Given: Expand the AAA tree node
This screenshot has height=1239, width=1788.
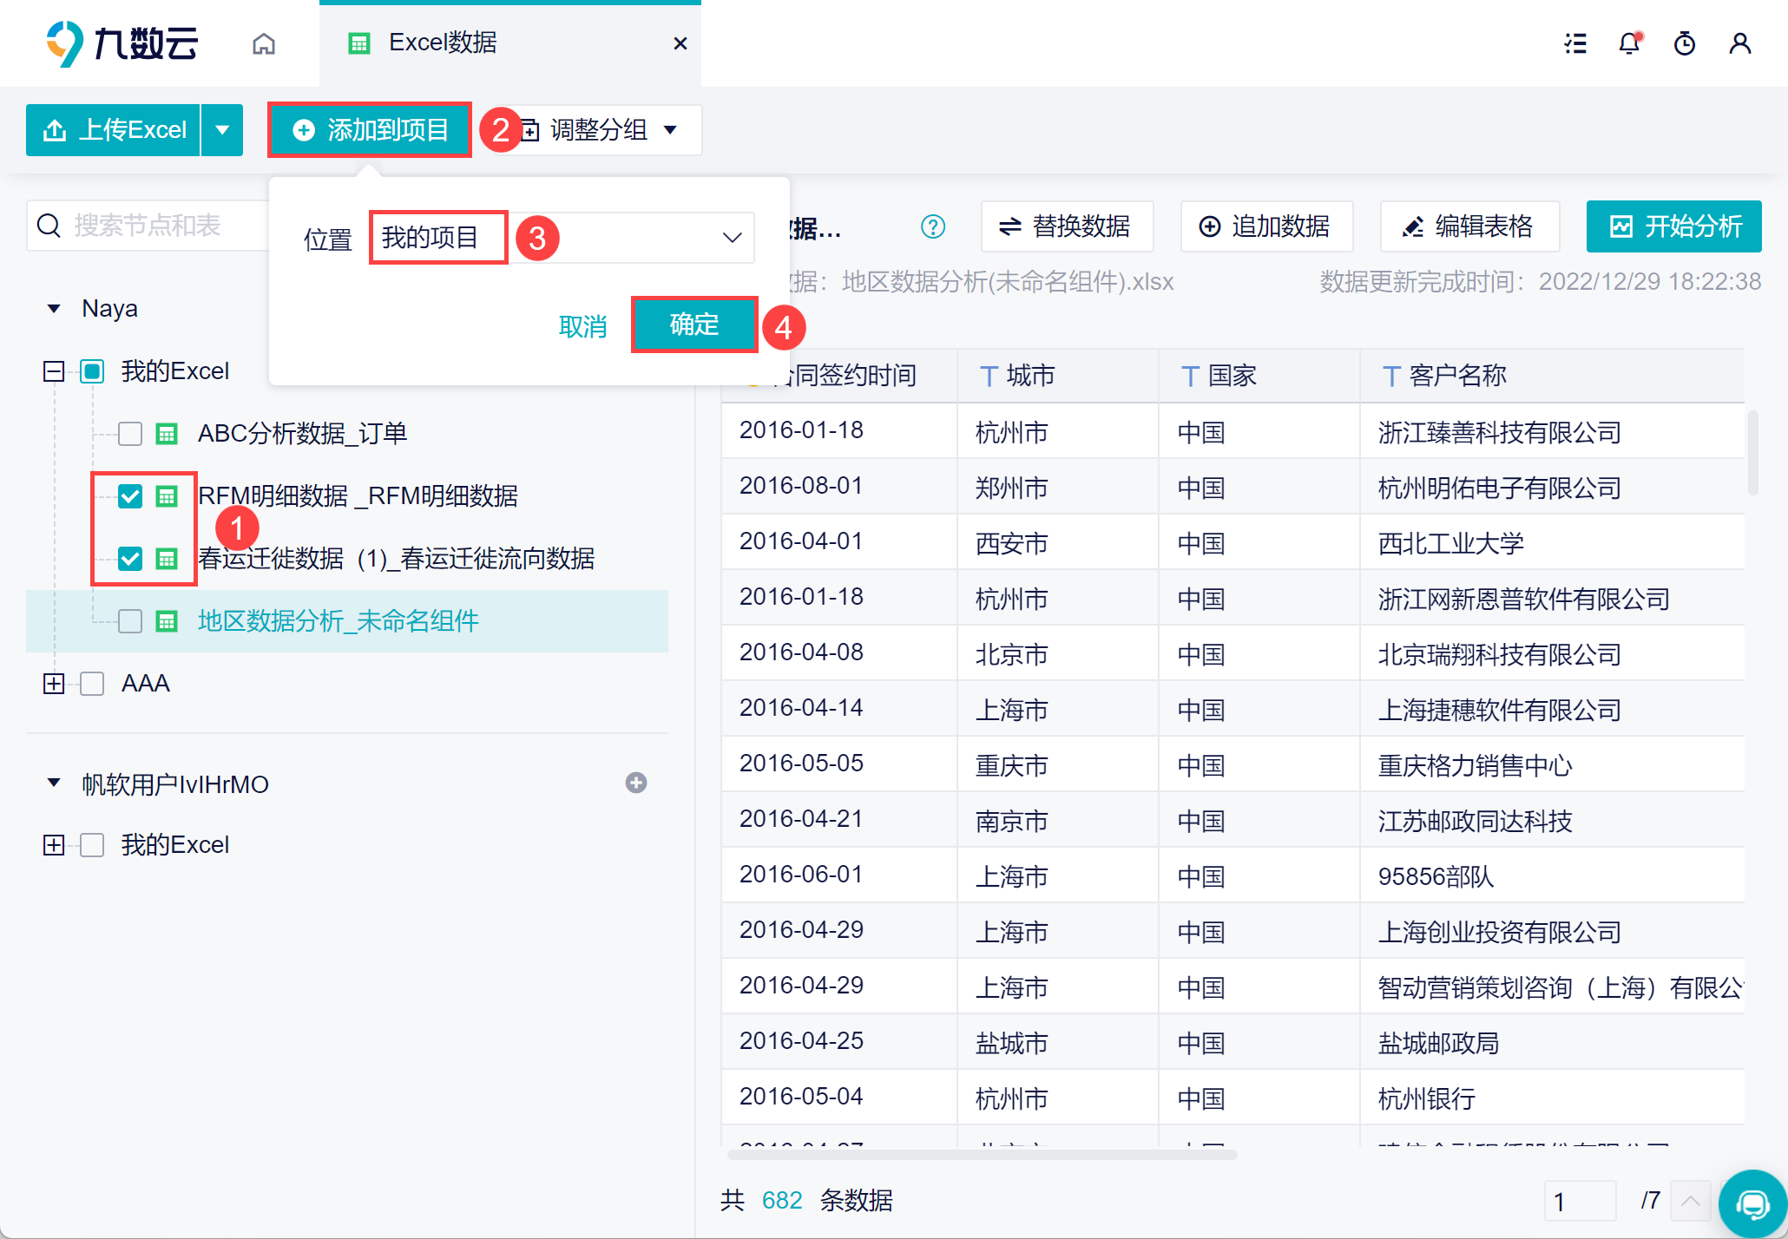Looking at the screenshot, I should pos(54,684).
